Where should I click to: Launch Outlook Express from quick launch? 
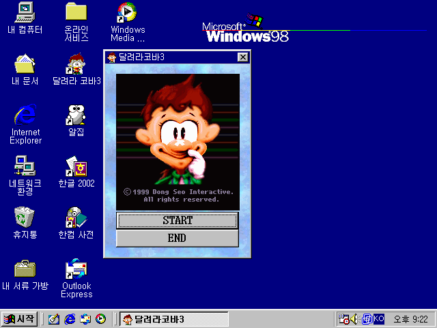coord(85,319)
